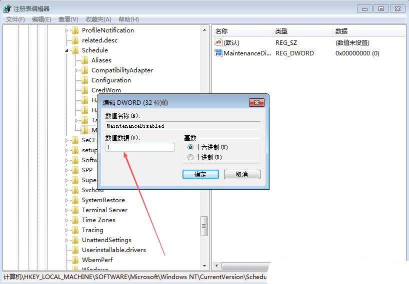Screen dimensions: 409x284
Task: Expand the SystemRestore tree node
Action: point(67,200)
